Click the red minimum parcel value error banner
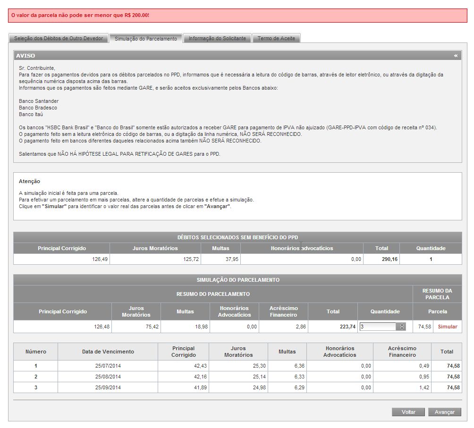The width and height of the screenshot is (474, 428). [237, 16]
